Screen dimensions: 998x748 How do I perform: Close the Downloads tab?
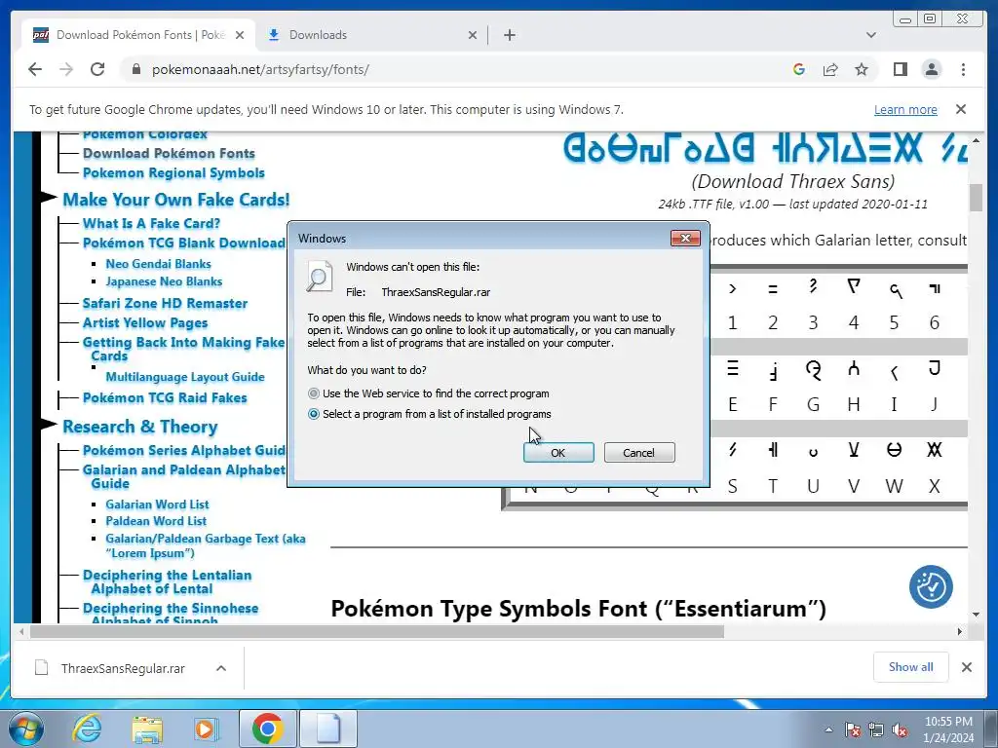coord(473,35)
